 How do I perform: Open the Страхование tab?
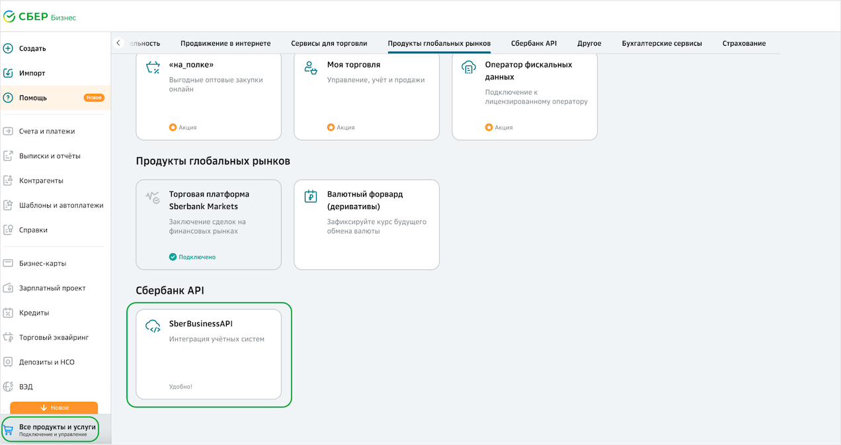[x=744, y=44]
